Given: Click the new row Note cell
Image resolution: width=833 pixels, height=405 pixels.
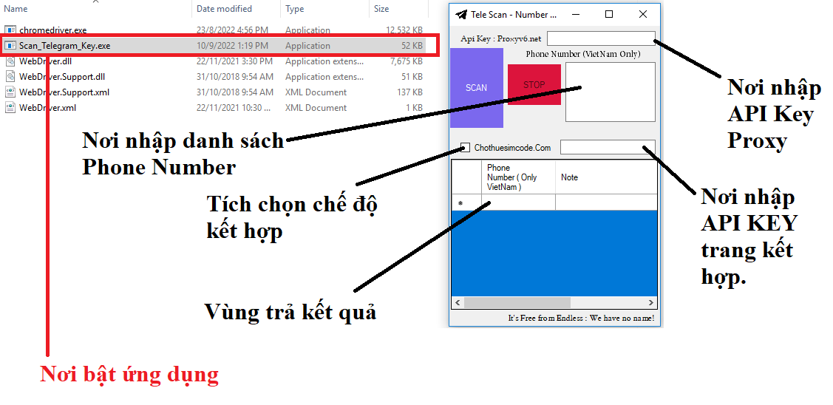Looking at the screenshot, I should (x=606, y=202).
